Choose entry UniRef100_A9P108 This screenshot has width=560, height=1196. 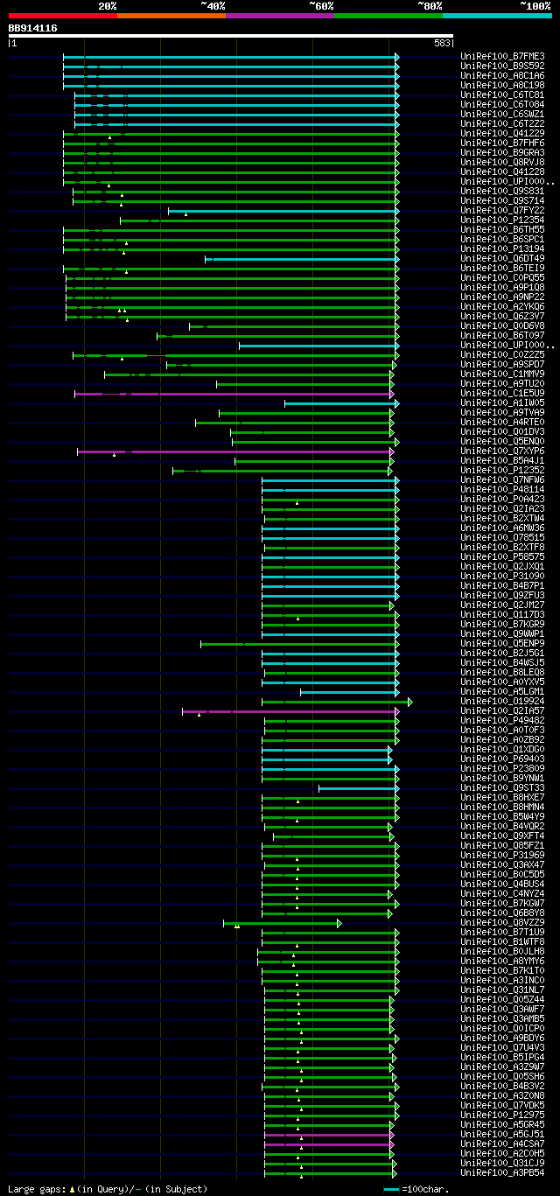coord(502,288)
